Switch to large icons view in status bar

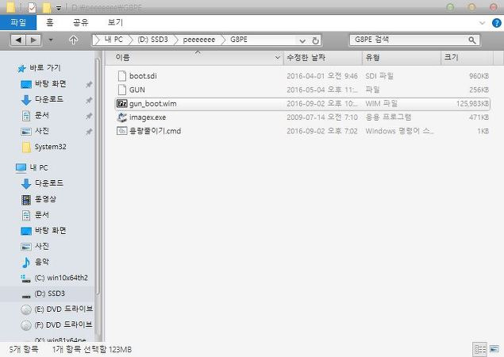pos(494,349)
